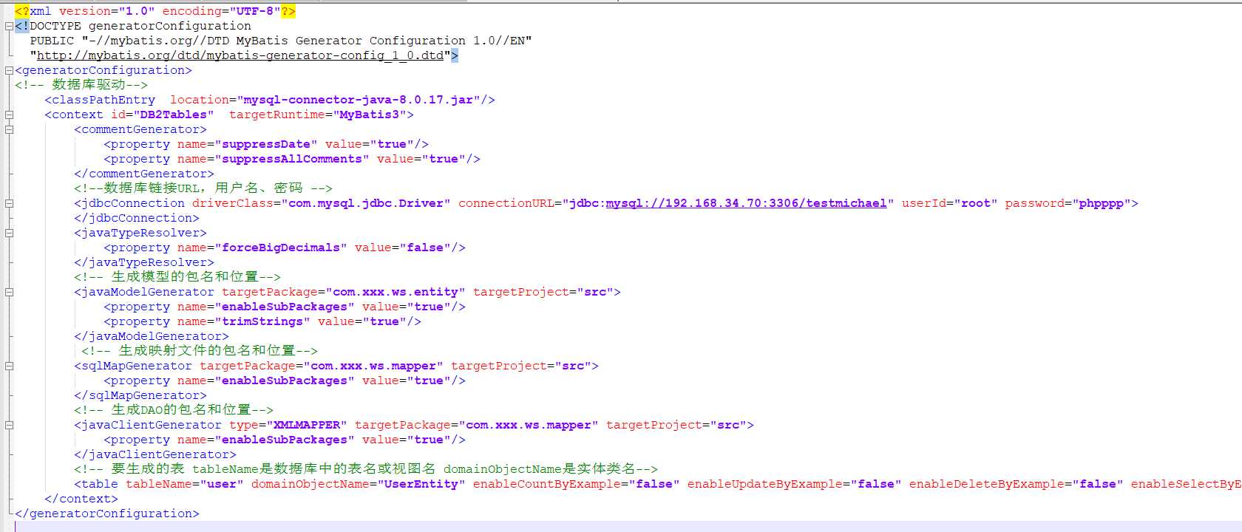The height and width of the screenshot is (532, 1242).
Task: Click the closing </sqlMapGenerator> tag
Action: point(140,395)
